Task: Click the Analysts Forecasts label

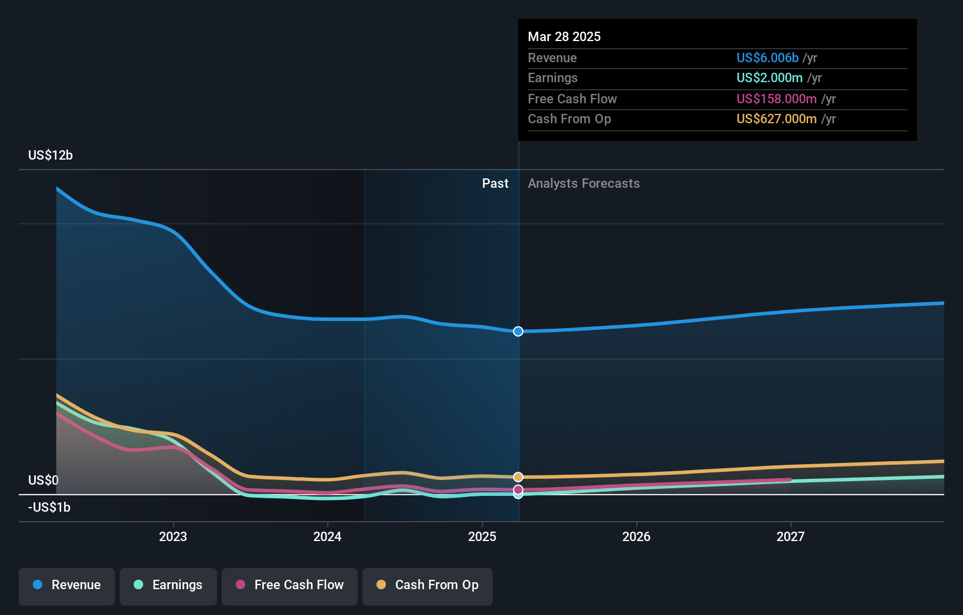Action: (584, 183)
